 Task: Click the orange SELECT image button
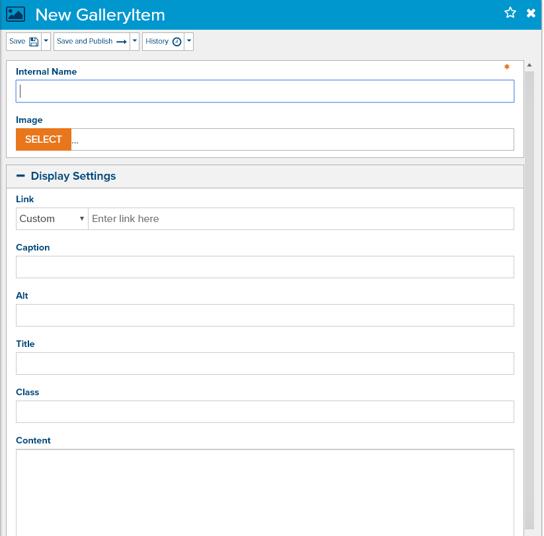pyautogui.click(x=44, y=139)
